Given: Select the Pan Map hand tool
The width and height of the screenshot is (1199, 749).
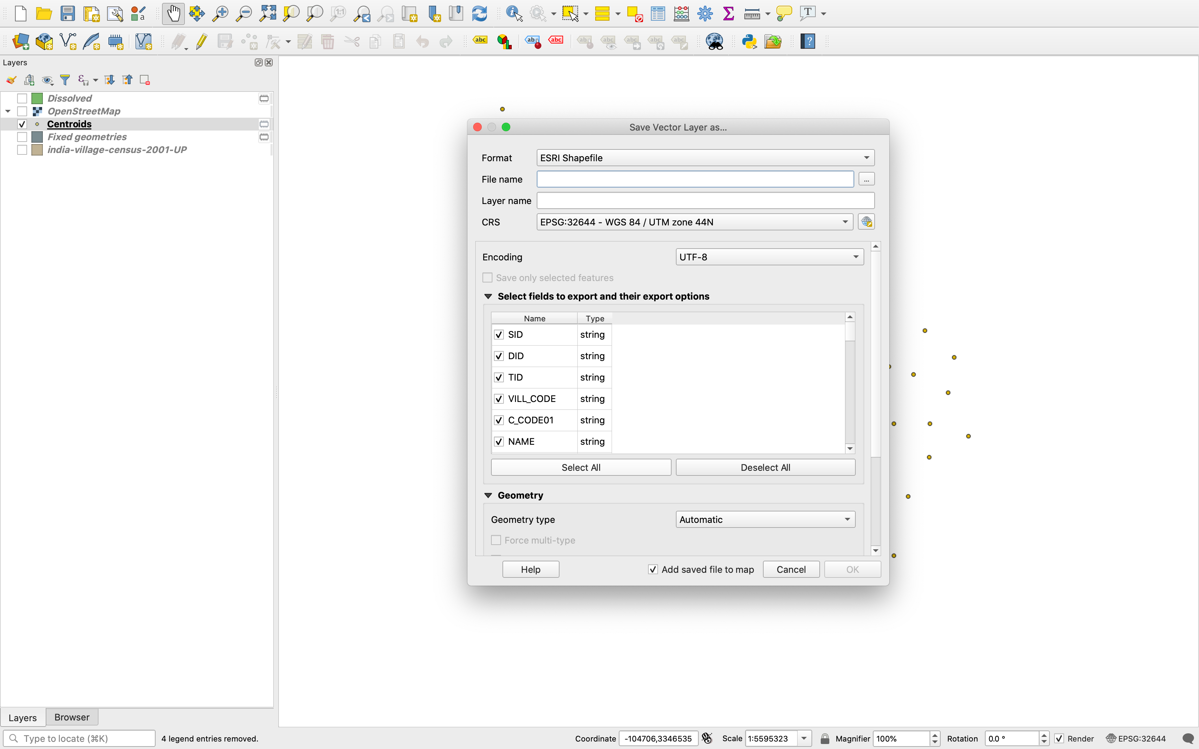Looking at the screenshot, I should coord(173,14).
